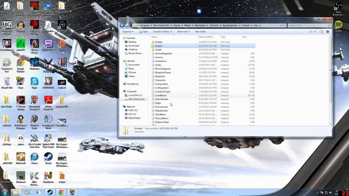
Task: Sort by the Name column header
Action: [154, 37]
